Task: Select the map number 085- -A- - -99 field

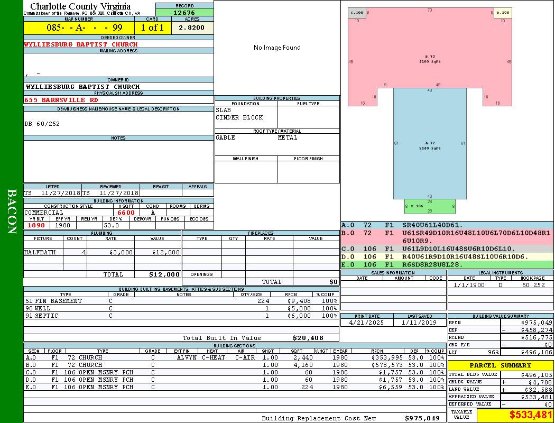Action: tap(79, 27)
